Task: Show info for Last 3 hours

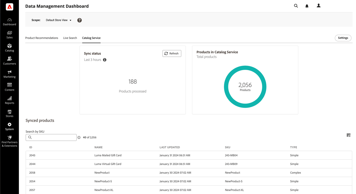Action: coord(105,60)
